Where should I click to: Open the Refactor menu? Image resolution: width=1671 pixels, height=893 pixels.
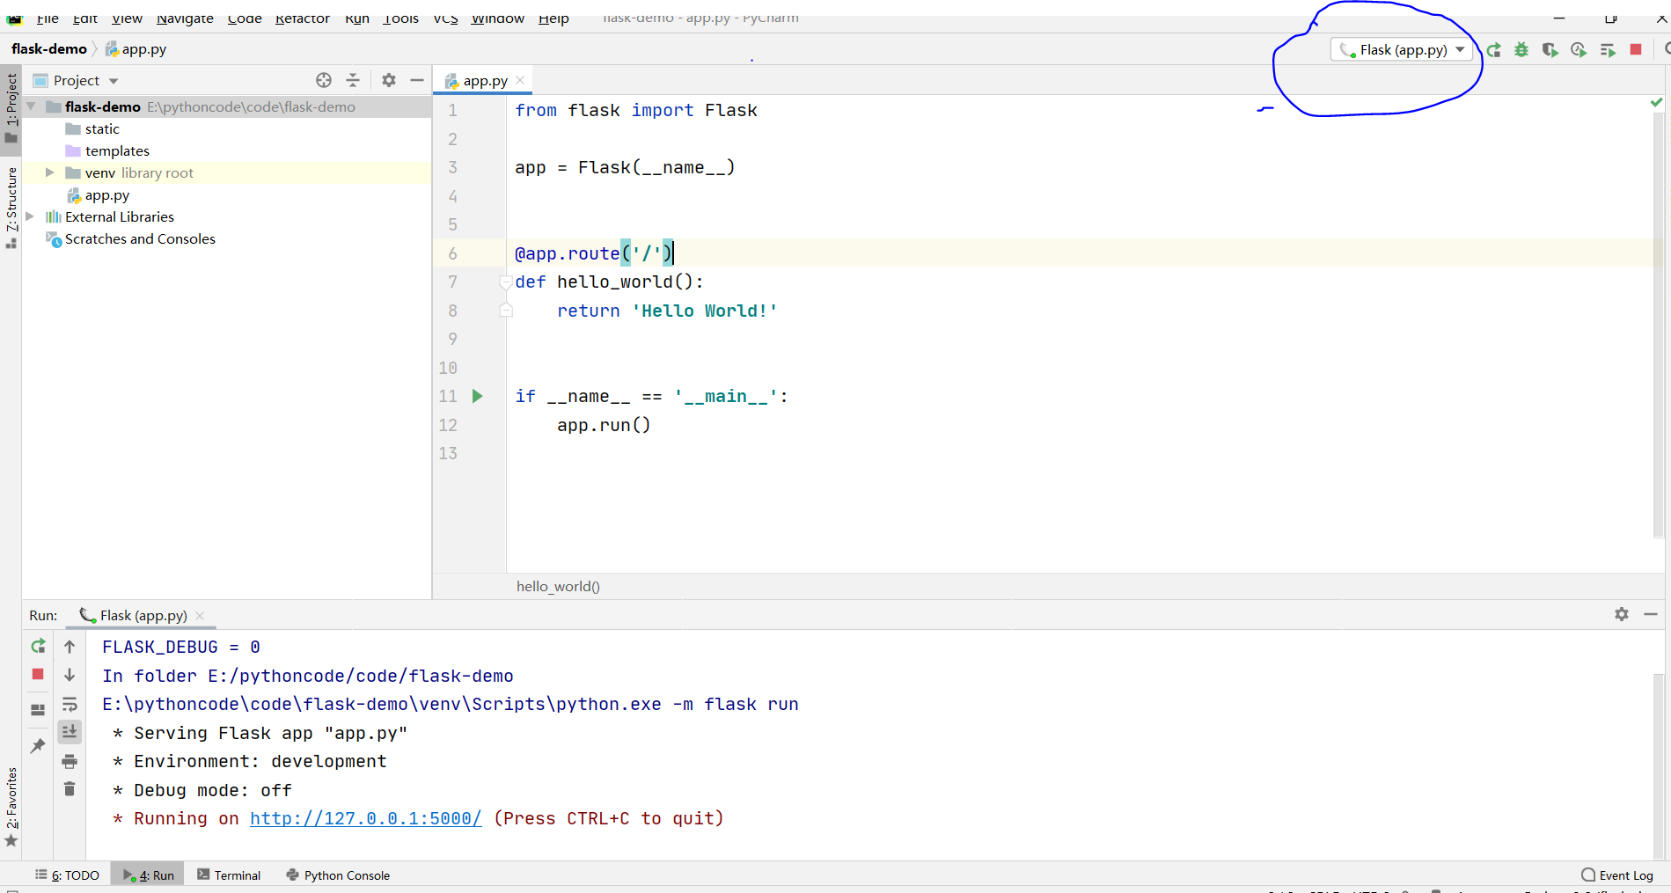click(302, 18)
